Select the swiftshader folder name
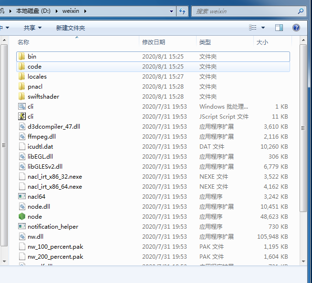Viewport: 312px width, 283px height. (x=43, y=97)
